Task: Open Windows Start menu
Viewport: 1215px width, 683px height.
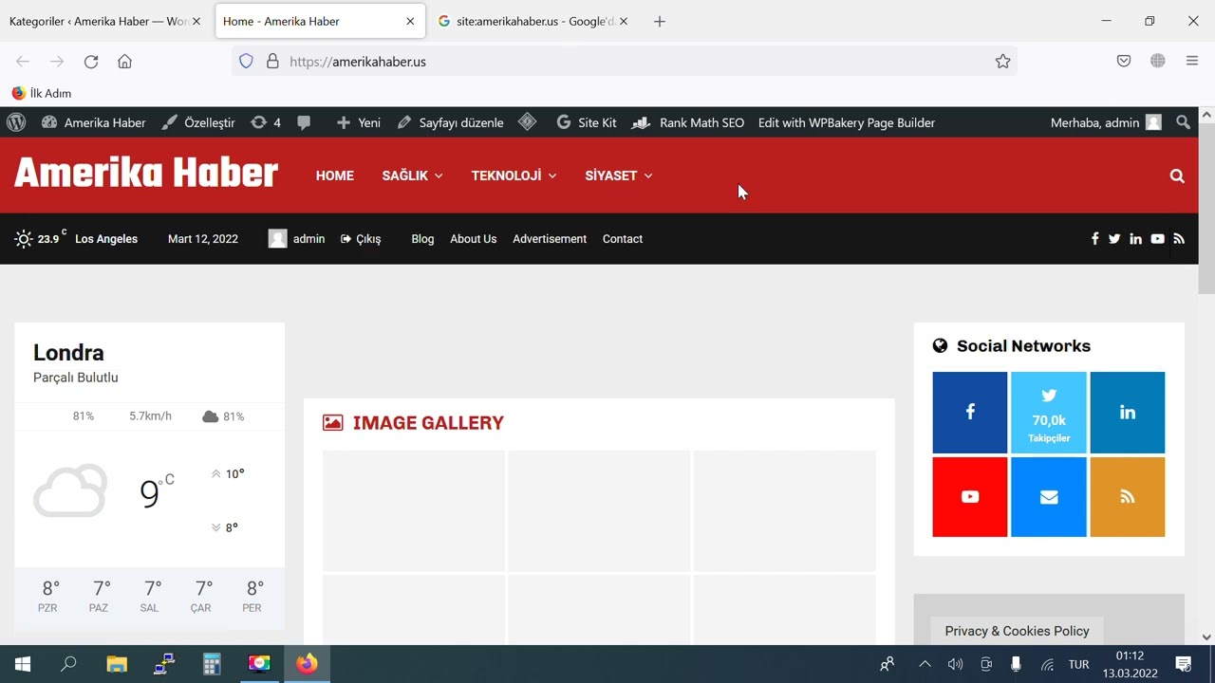Action: point(23,664)
